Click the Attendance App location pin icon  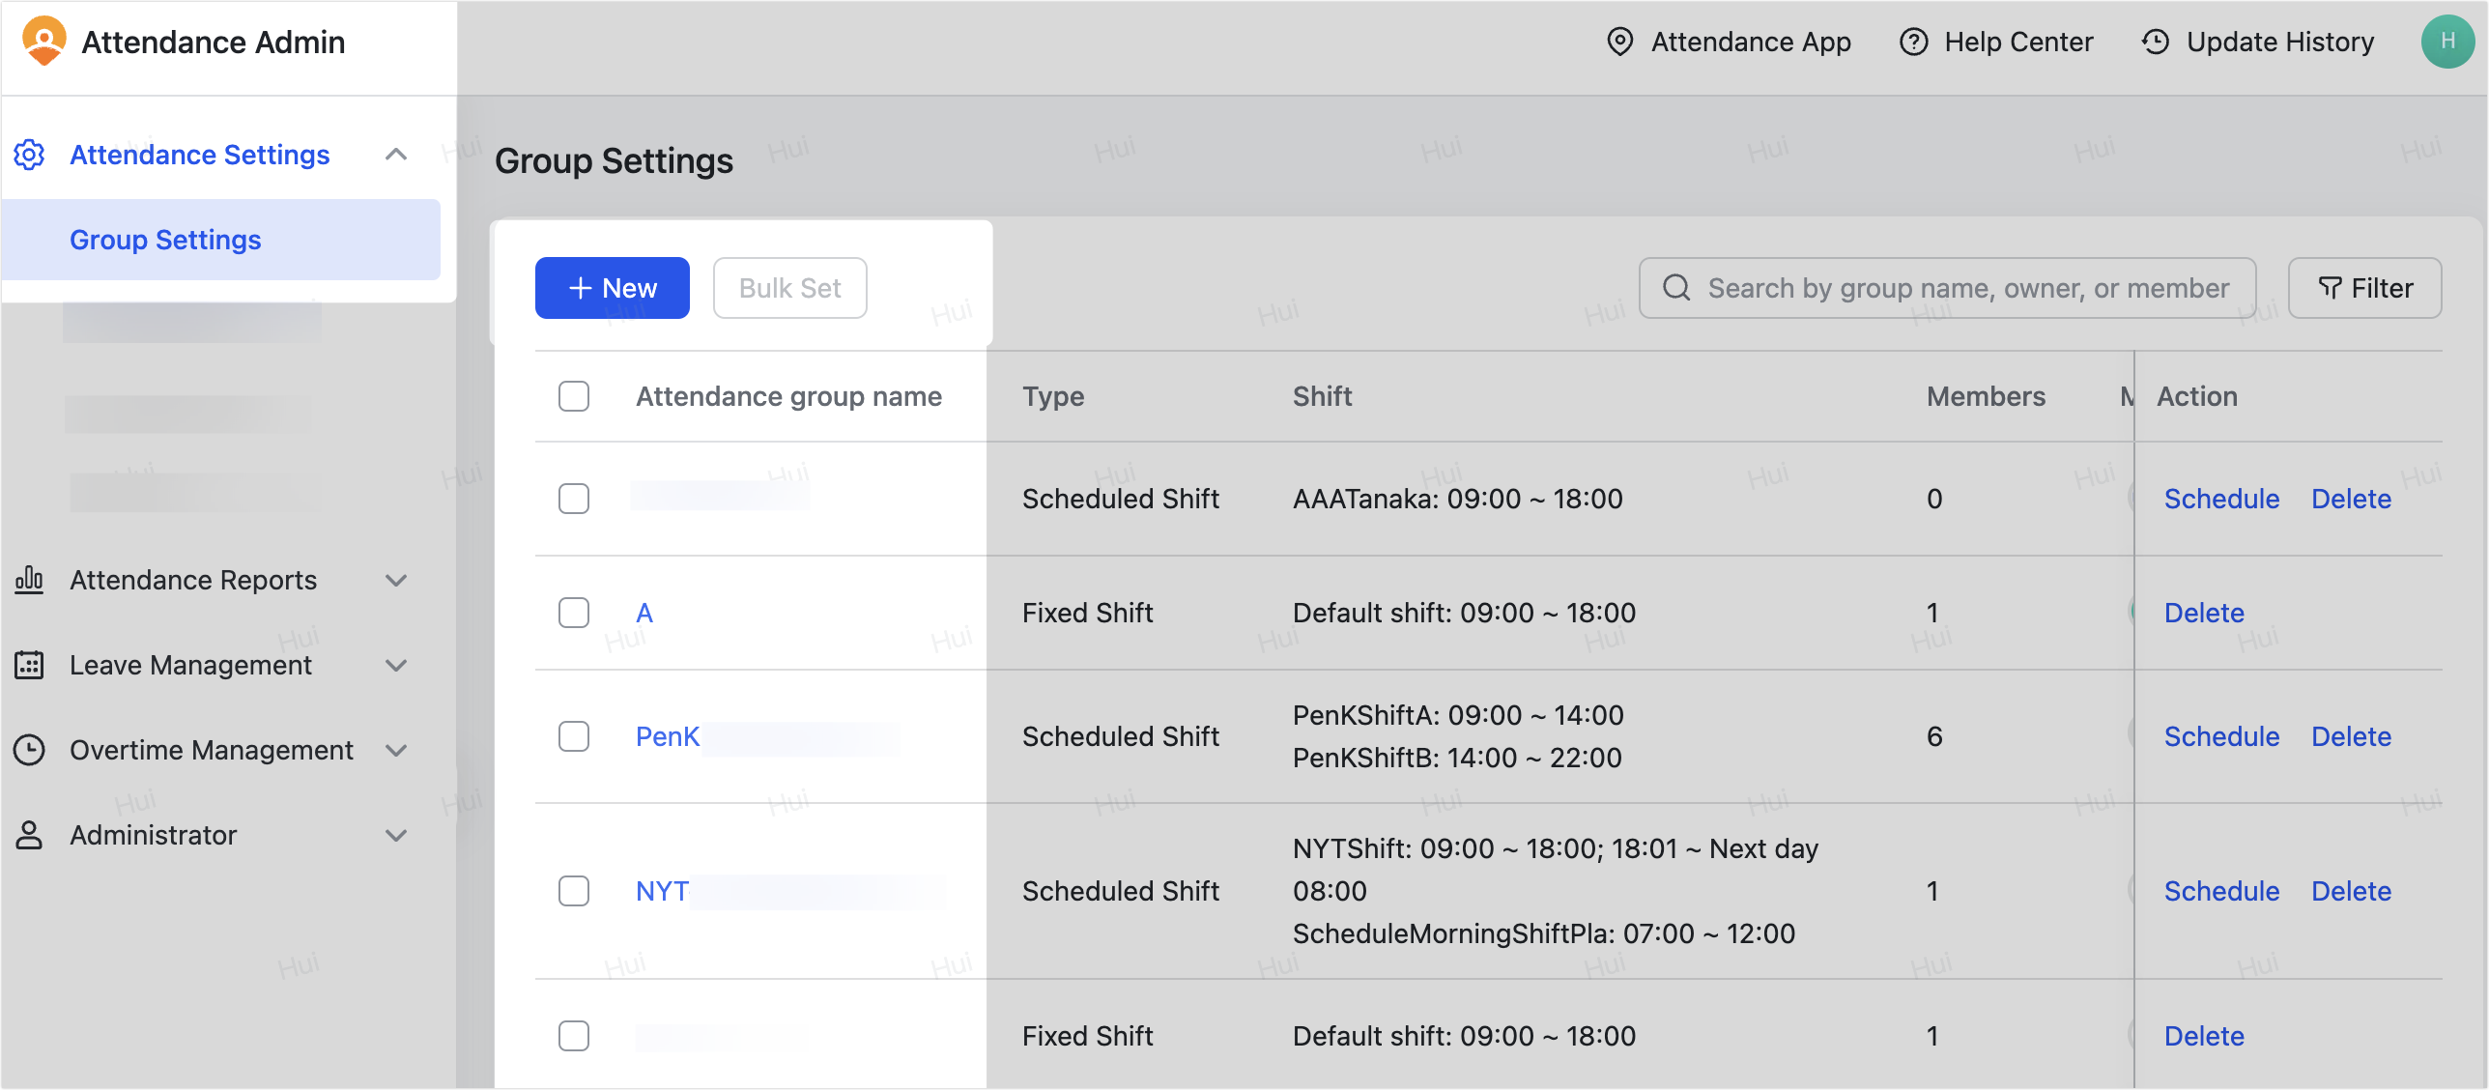pos(1619,42)
